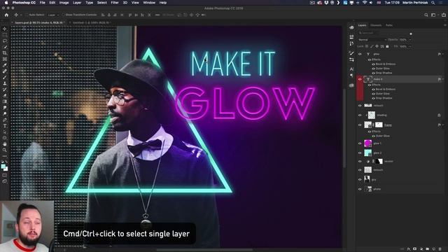The height and width of the screenshot is (252, 448).
Task: Toggle visibility of guy layer
Action: tap(360, 179)
